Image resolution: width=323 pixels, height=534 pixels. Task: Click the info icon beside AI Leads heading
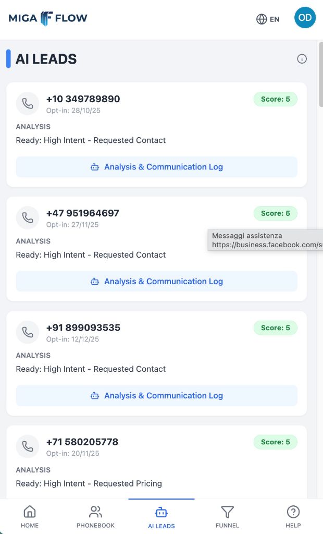(x=302, y=59)
